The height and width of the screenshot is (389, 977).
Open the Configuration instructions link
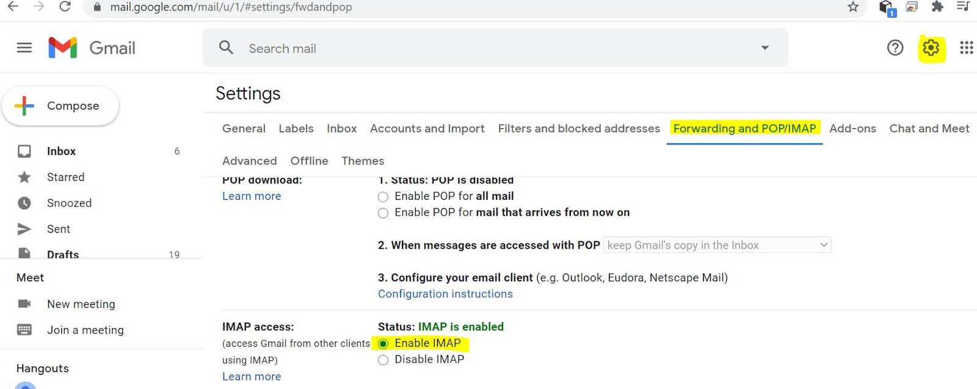click(445, 294)
